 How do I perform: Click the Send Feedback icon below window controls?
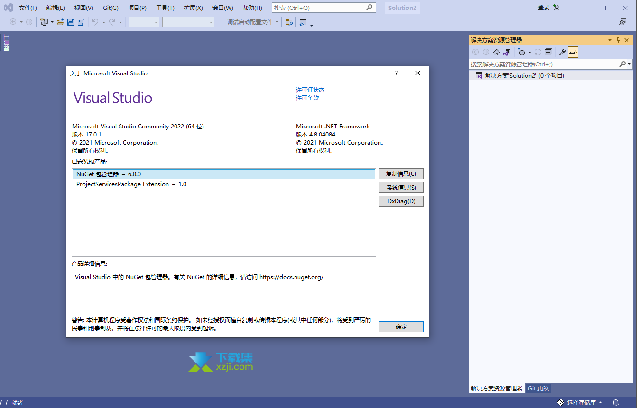[x=623, y=22]
